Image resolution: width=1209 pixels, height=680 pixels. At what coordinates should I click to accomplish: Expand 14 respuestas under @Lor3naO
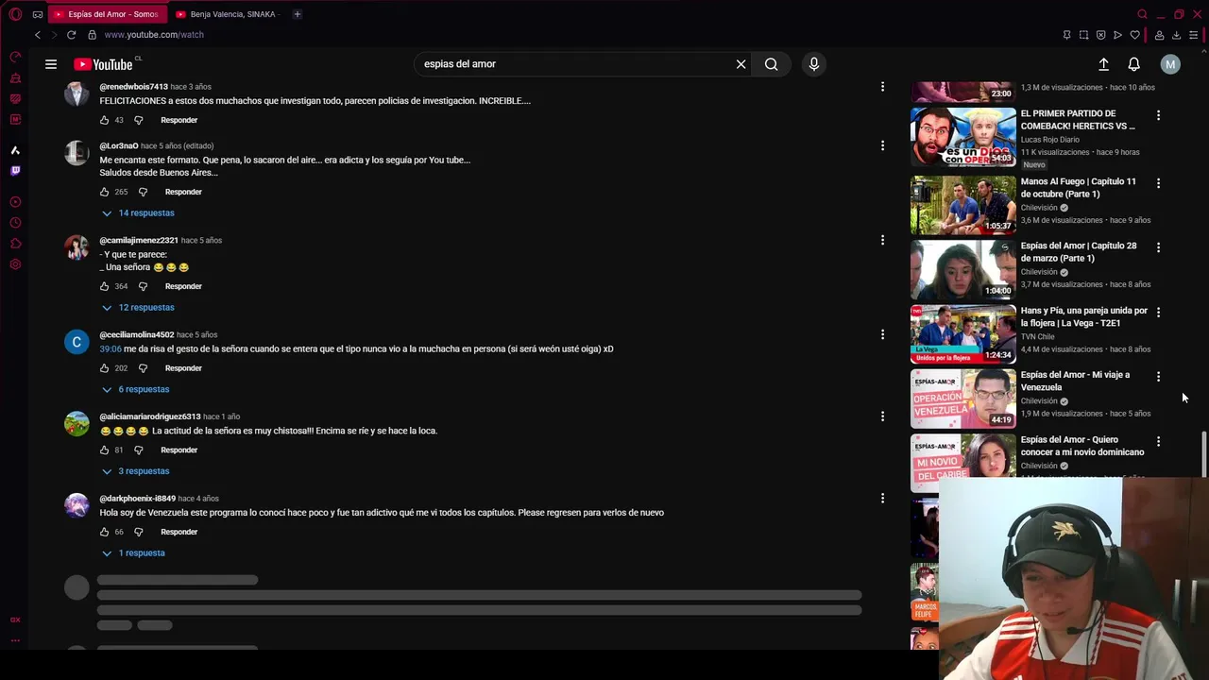[x=138, y=213]
